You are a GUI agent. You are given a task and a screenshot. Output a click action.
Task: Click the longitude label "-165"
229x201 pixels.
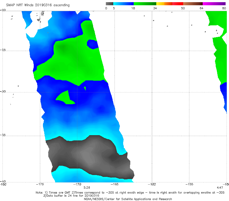click(x=114, y=184)
